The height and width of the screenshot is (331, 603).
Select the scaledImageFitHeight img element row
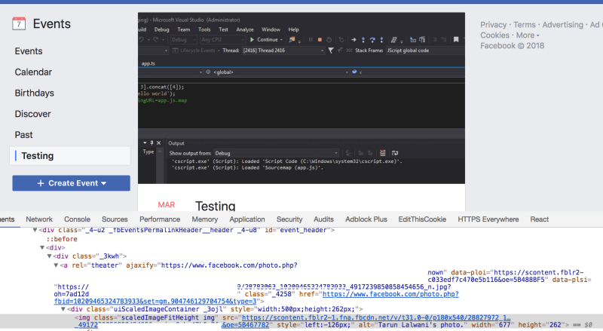tap(301, 321)
